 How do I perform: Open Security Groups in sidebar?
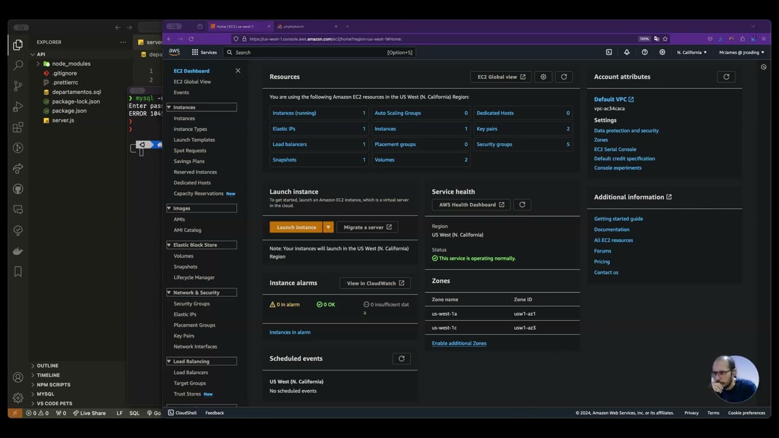[x=192, y=304]
